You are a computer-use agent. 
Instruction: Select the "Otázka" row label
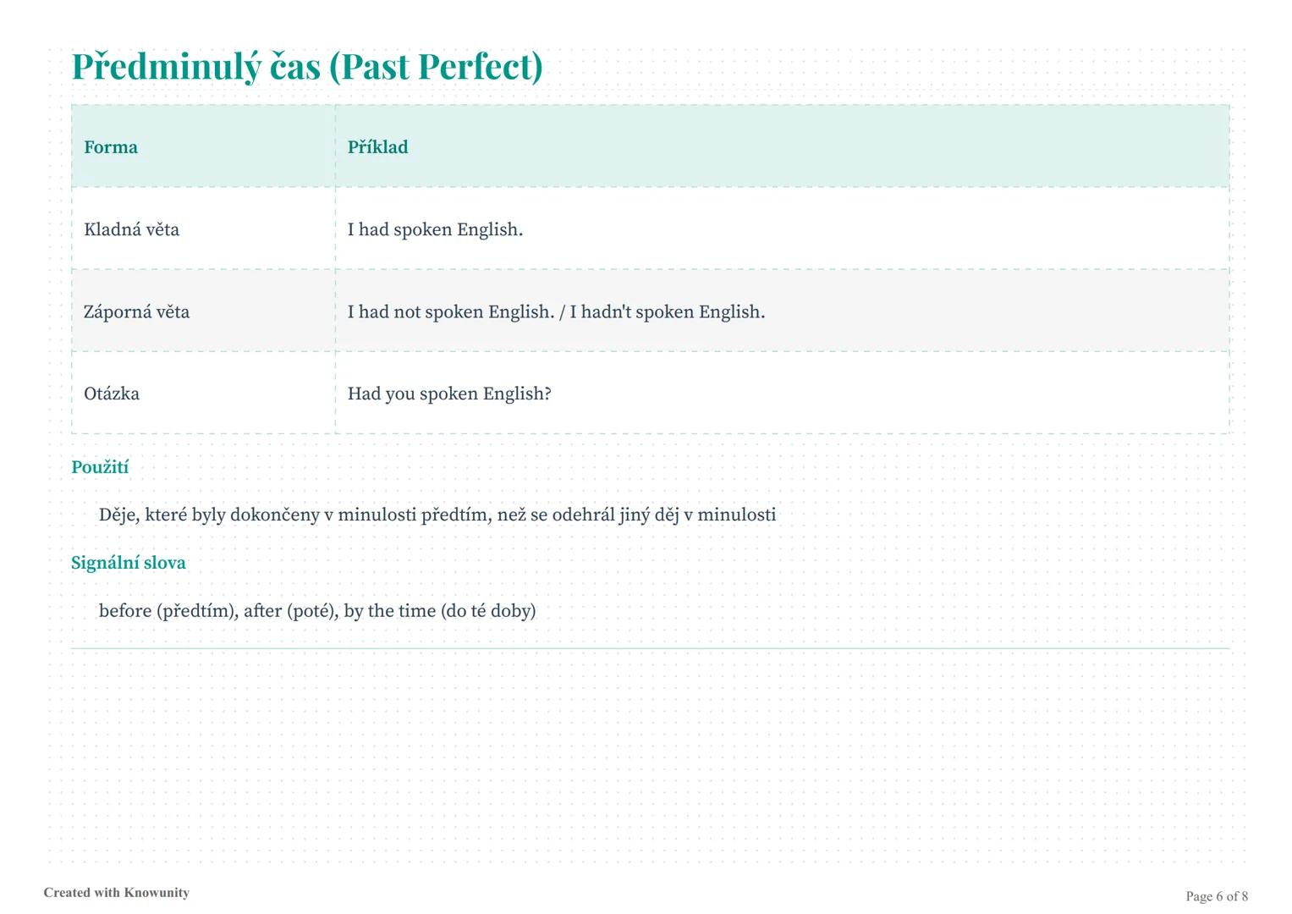pyautogui.click(x=112, y=394)
